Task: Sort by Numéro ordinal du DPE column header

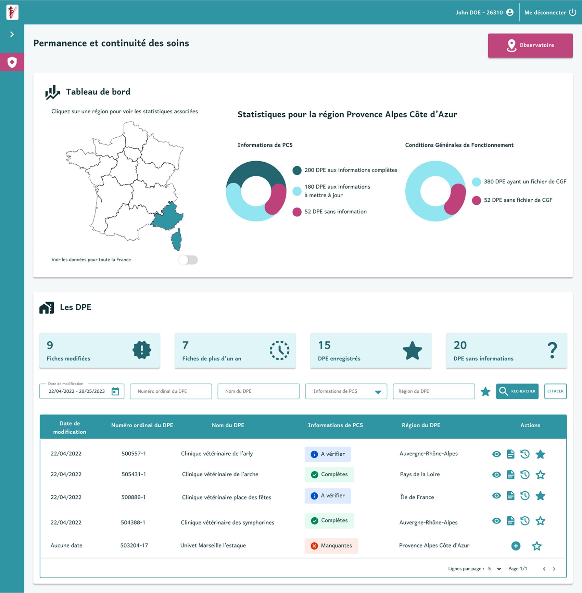Action: point(142,425)
